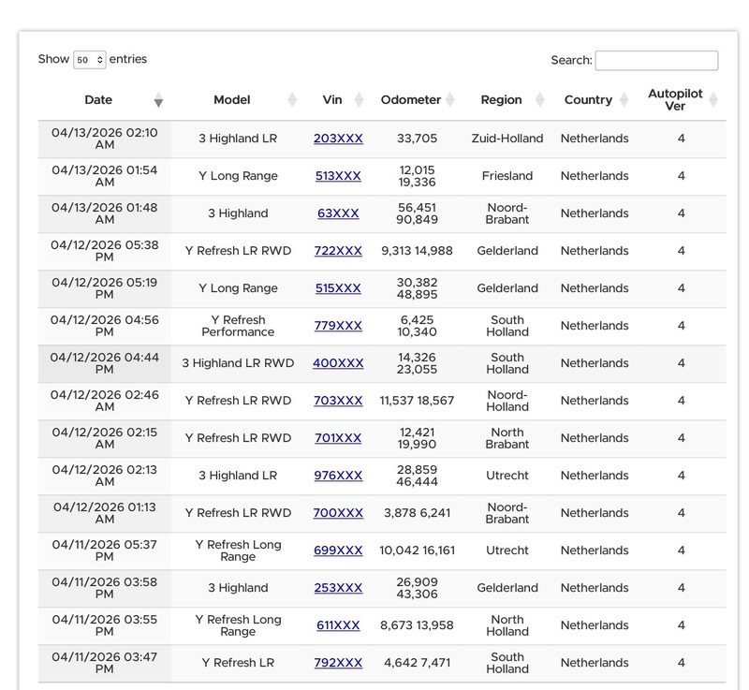Open VIN link 792XXX
The image size is (749, 690).
click(x=338, y=663)
